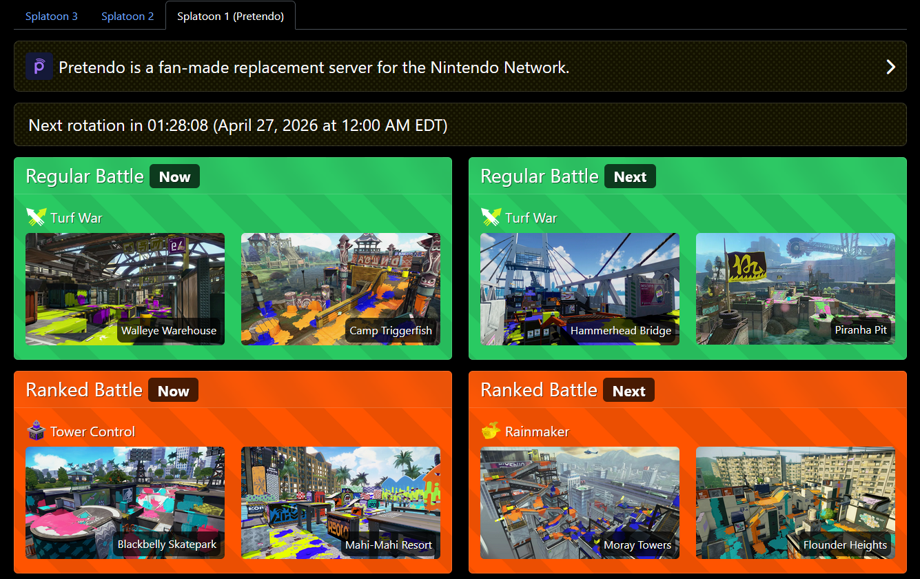Expand the Pretendo info banner chevron

click(x=890, y=67)
